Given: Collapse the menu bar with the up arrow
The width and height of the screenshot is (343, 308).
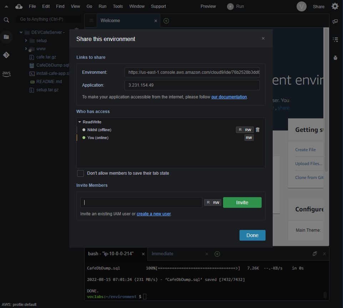Looking at the screenshot, I should [x=6, y=6].
